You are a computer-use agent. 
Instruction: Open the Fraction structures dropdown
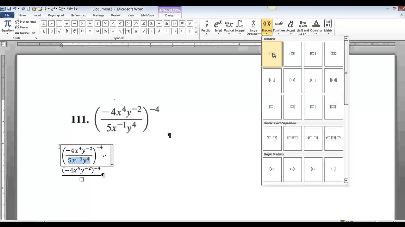207,27
